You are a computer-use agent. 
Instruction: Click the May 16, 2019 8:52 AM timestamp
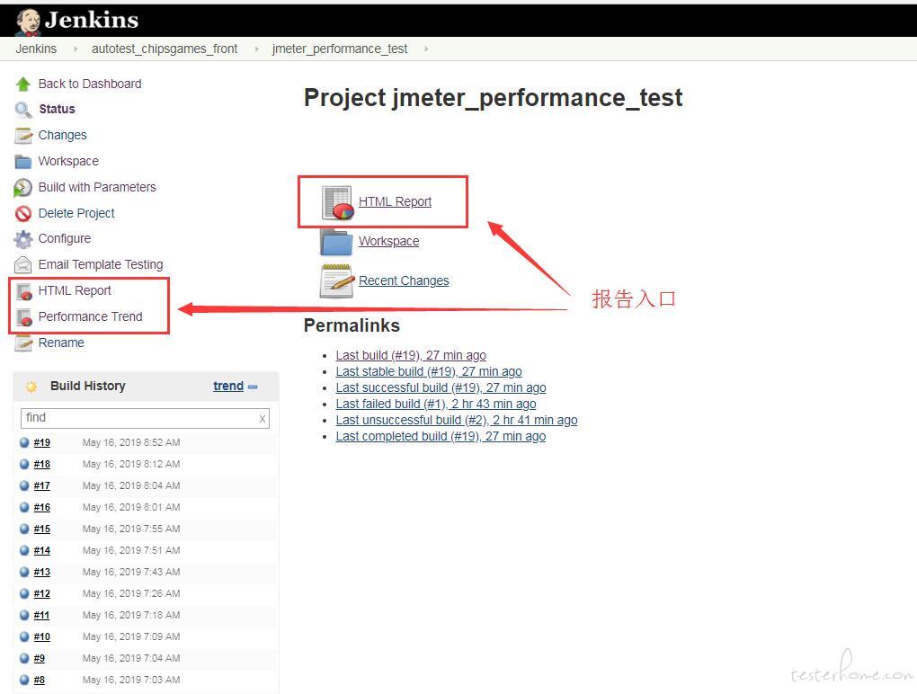click(131, 442)
